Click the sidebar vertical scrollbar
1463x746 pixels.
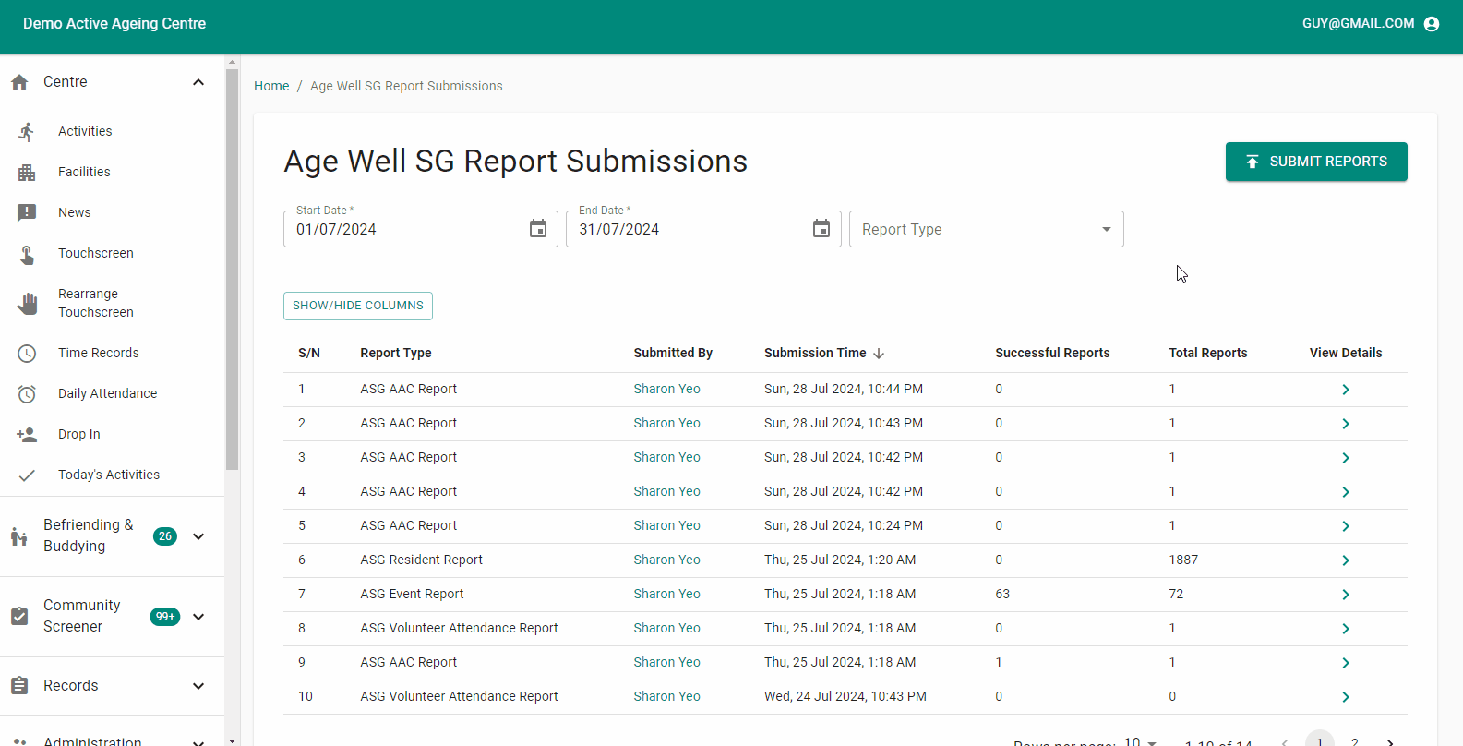[x=232, y=268]
